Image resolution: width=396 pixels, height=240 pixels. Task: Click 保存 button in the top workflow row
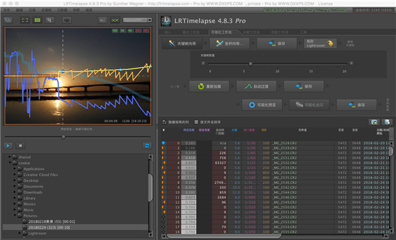click(x=277, y=44)
